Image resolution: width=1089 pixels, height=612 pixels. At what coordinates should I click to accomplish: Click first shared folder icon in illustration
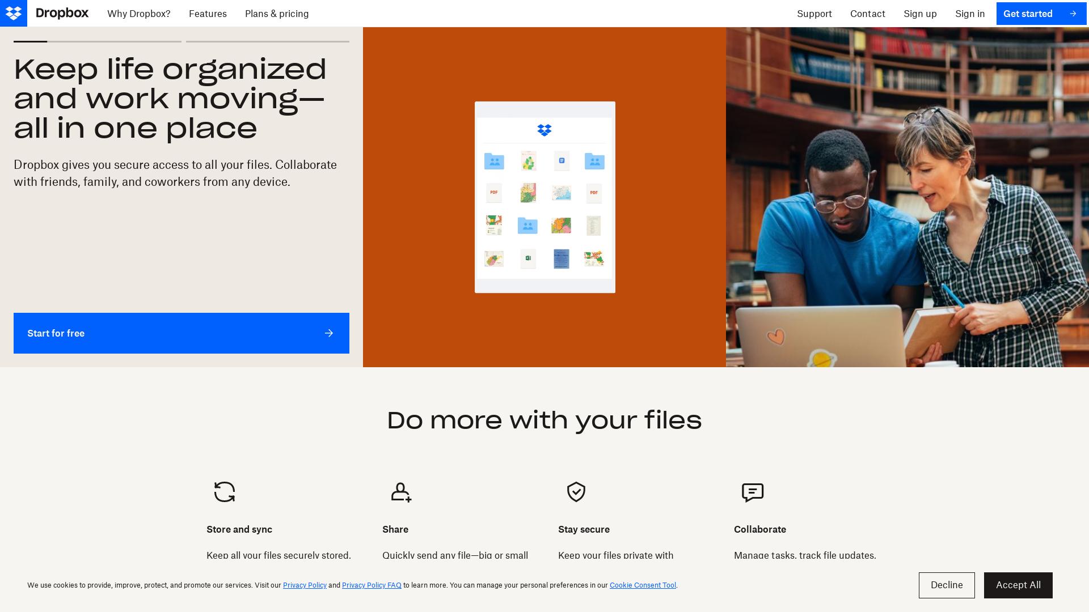[x=494, y=161]
